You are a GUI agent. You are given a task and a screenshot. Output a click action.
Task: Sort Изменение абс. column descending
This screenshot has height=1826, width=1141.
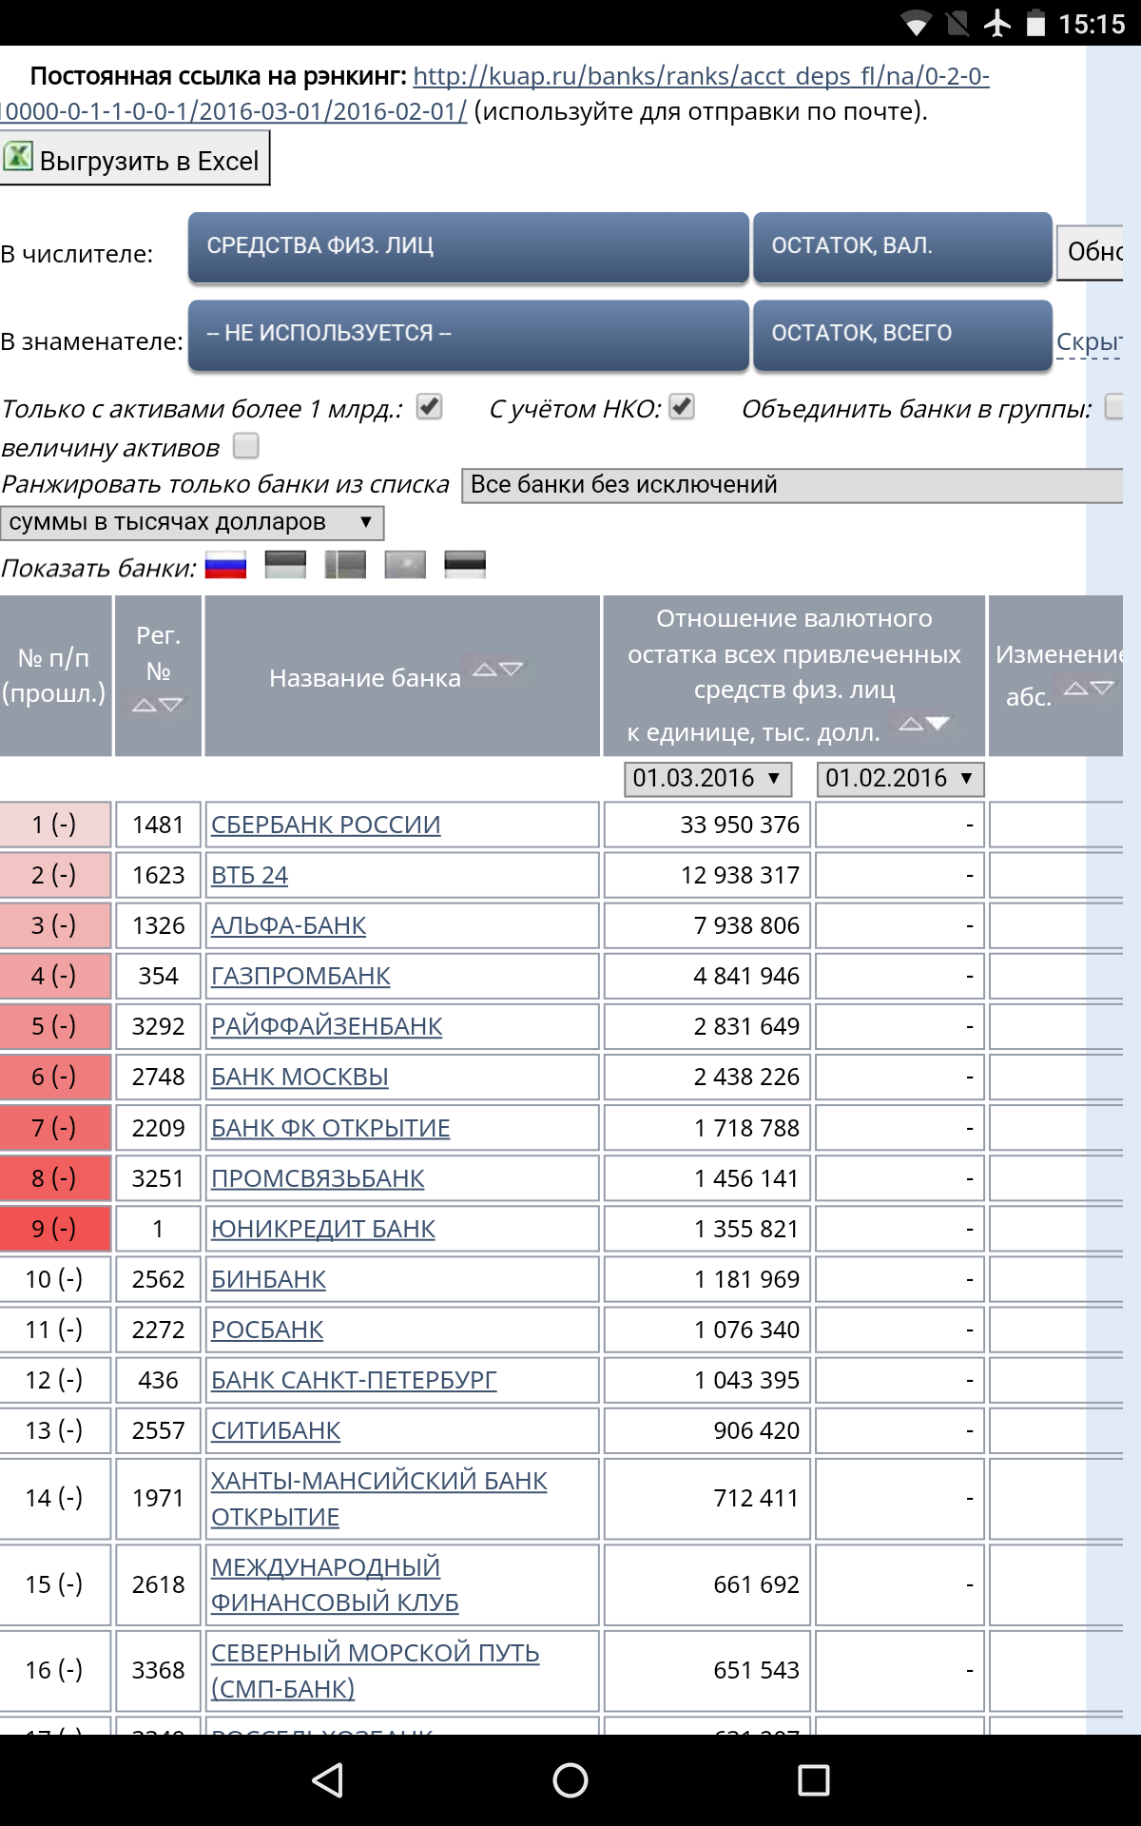click(x=1102, y=689)
